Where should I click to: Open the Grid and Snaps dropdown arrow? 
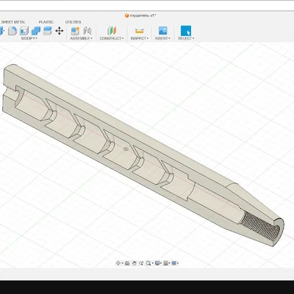170,263
